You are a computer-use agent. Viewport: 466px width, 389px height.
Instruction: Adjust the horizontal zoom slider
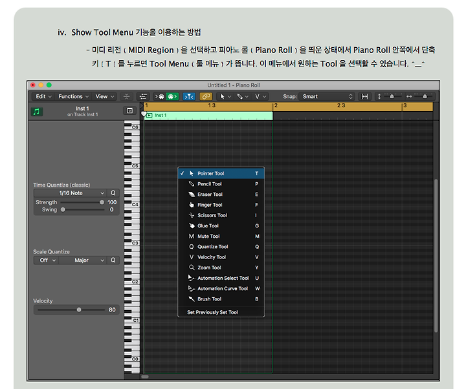[425, 96]
